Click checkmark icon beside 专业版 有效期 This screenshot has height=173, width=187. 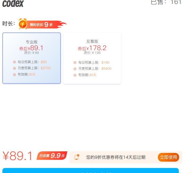click(x=15, y=75)
